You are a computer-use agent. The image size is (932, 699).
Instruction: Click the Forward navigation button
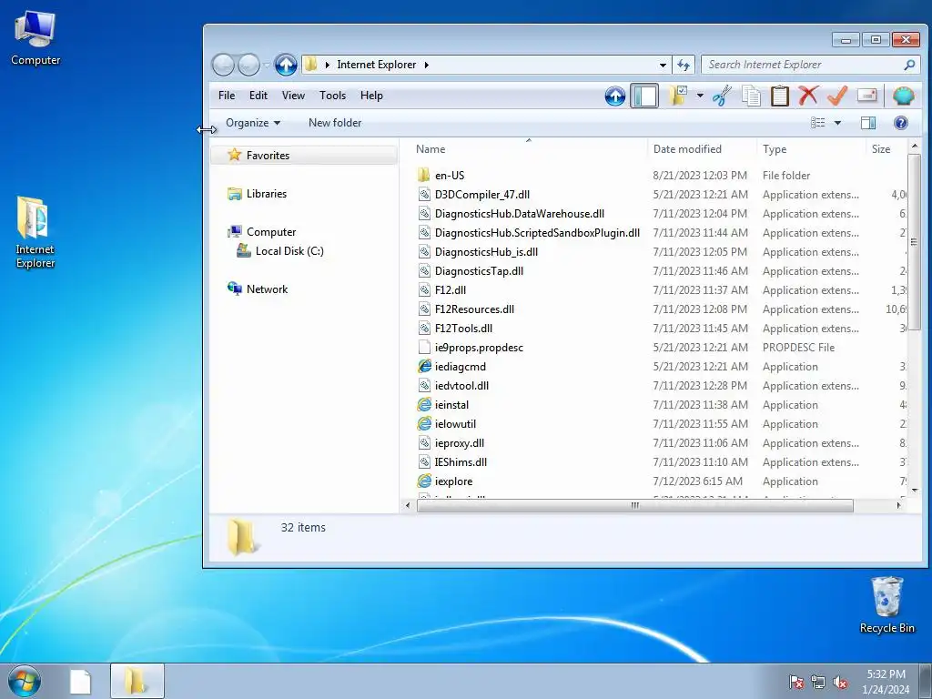248,65
